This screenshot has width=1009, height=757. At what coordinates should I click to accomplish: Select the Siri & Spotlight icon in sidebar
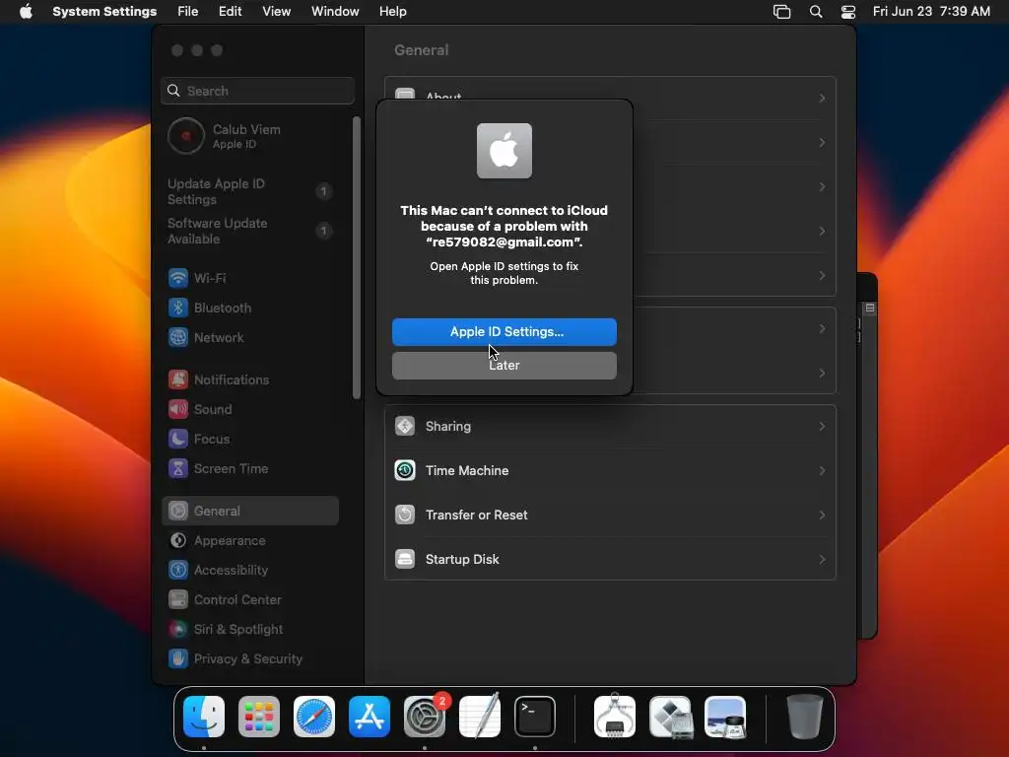click(x=178, y=630)
